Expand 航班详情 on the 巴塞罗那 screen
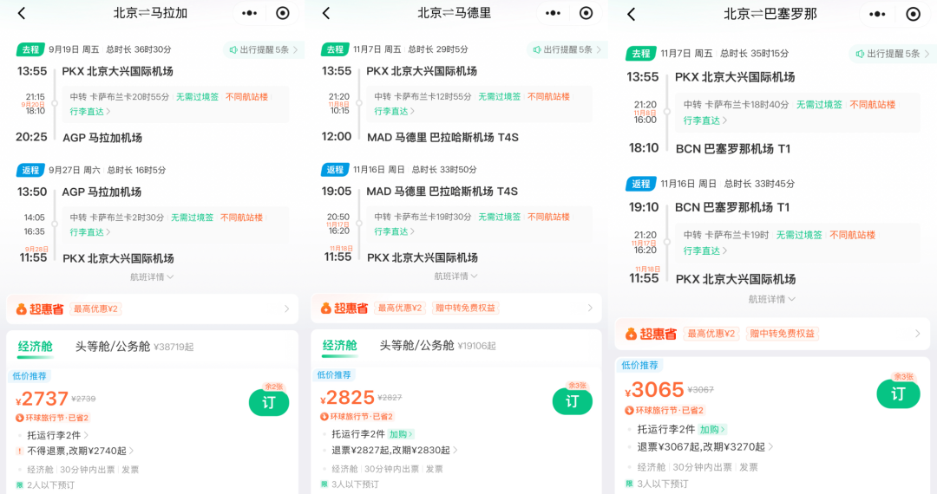 (771, 300)
